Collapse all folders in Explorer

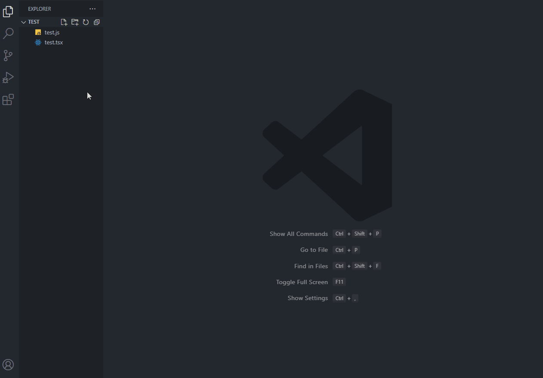[97, 22]
